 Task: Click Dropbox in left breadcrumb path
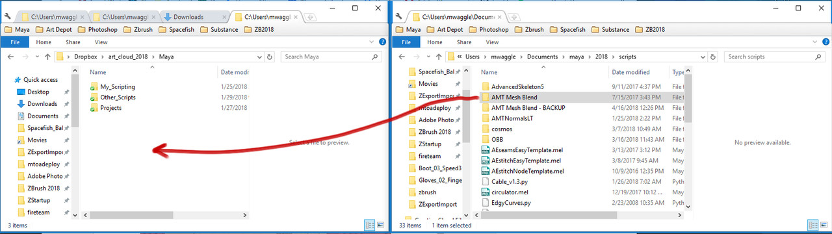85,57
